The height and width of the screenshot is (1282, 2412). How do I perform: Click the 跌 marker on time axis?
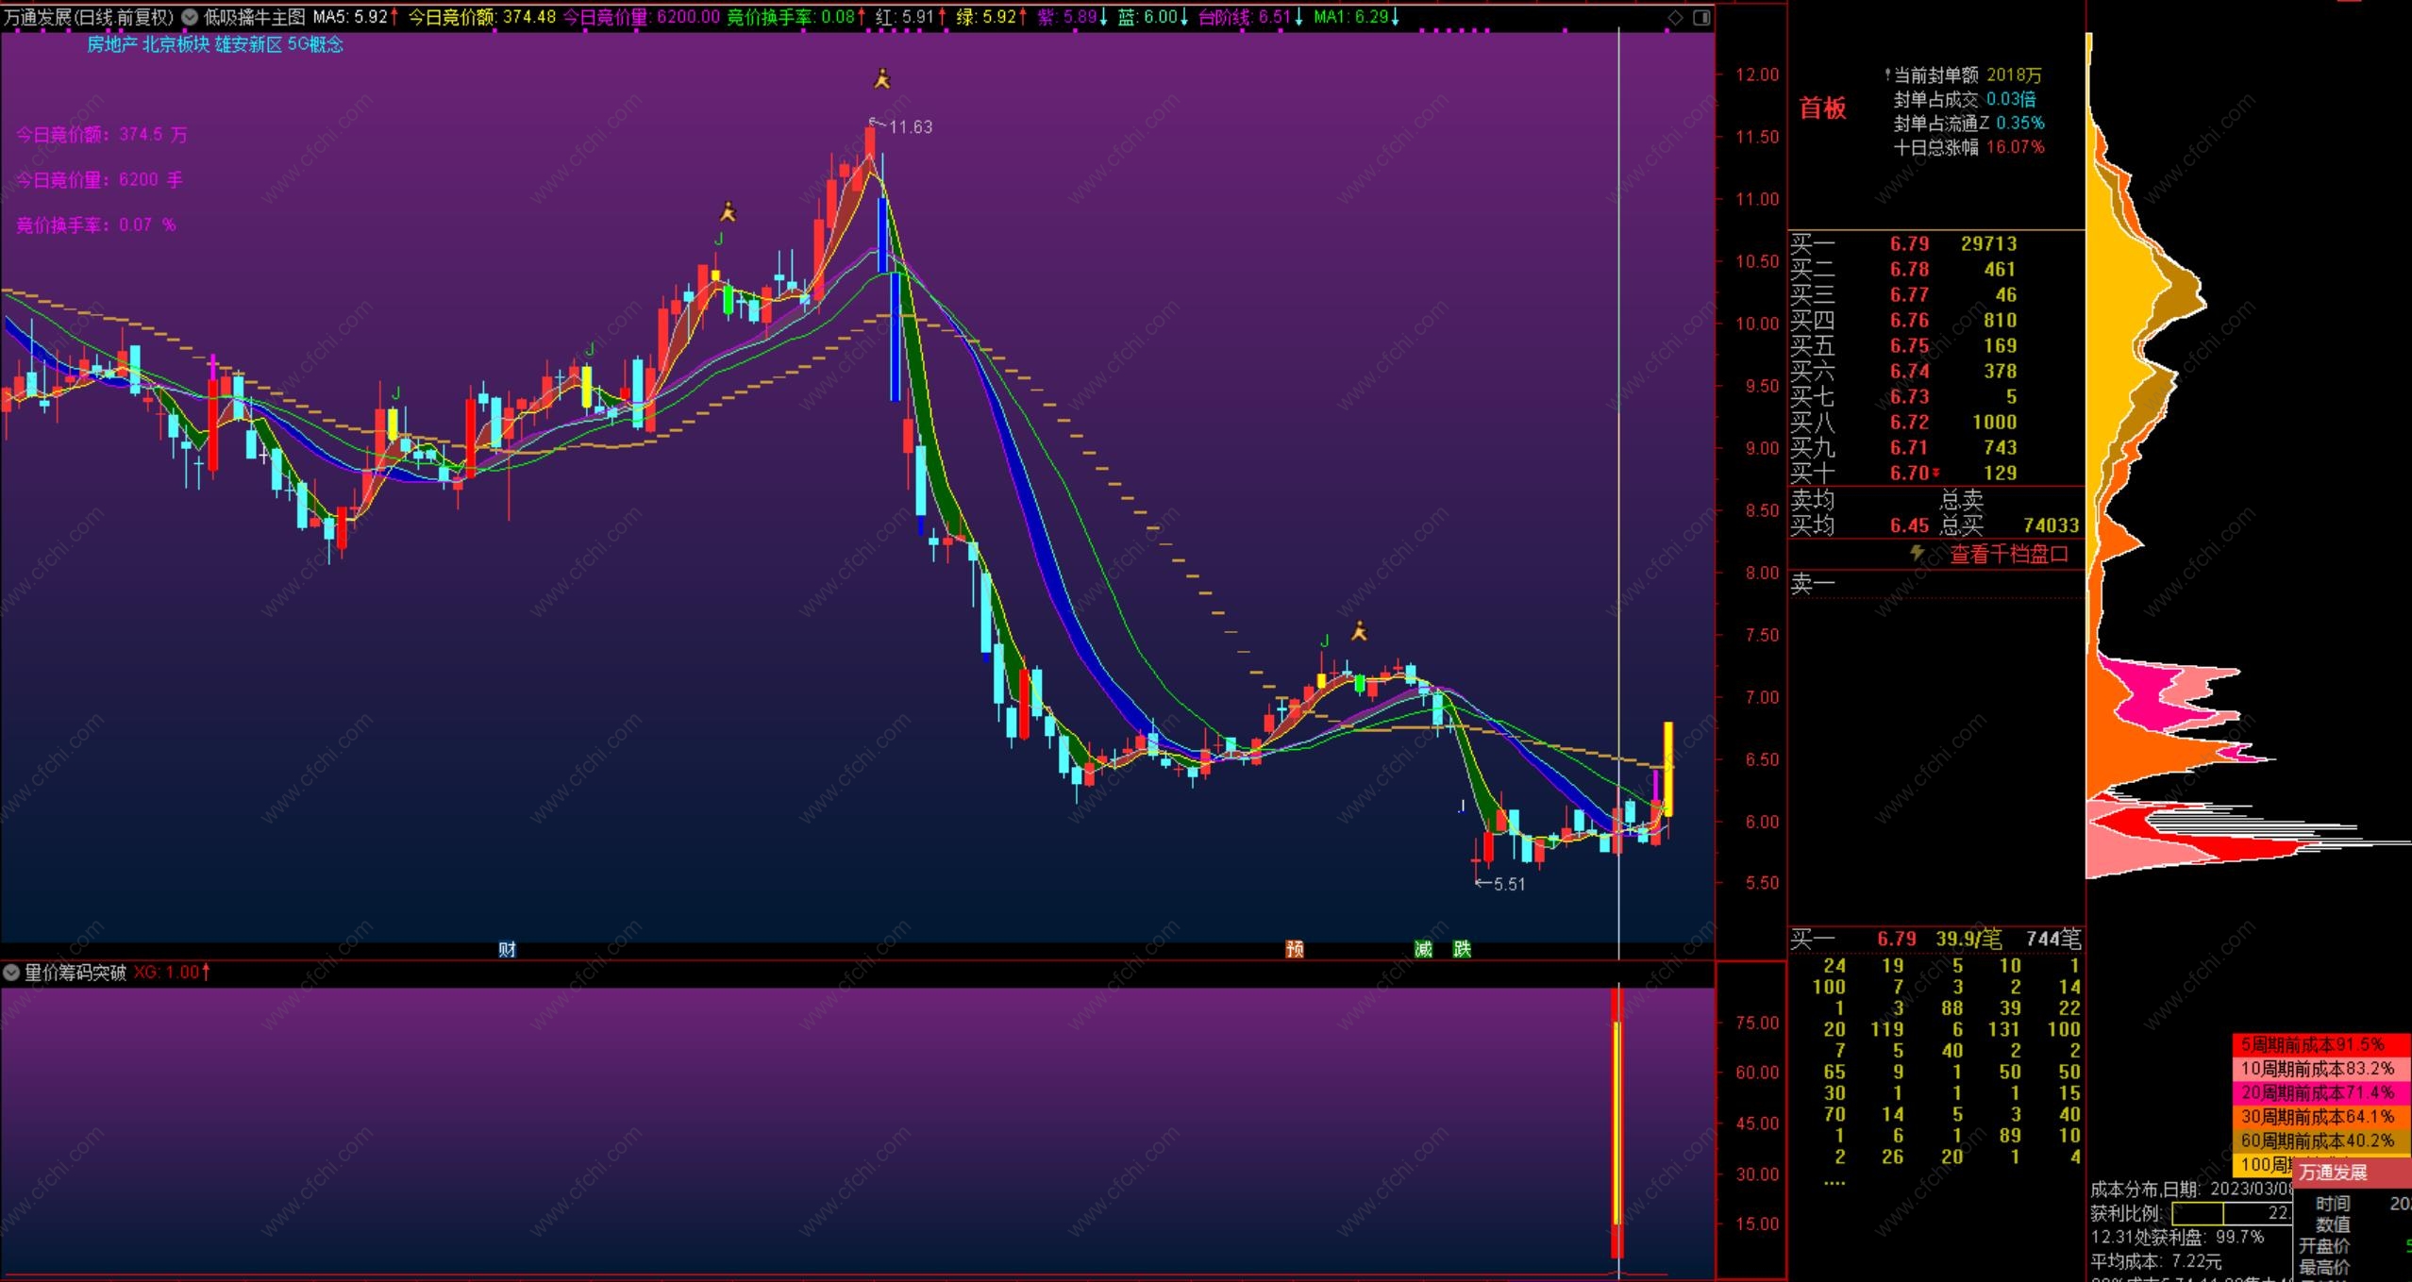[x=1462, y=949]
